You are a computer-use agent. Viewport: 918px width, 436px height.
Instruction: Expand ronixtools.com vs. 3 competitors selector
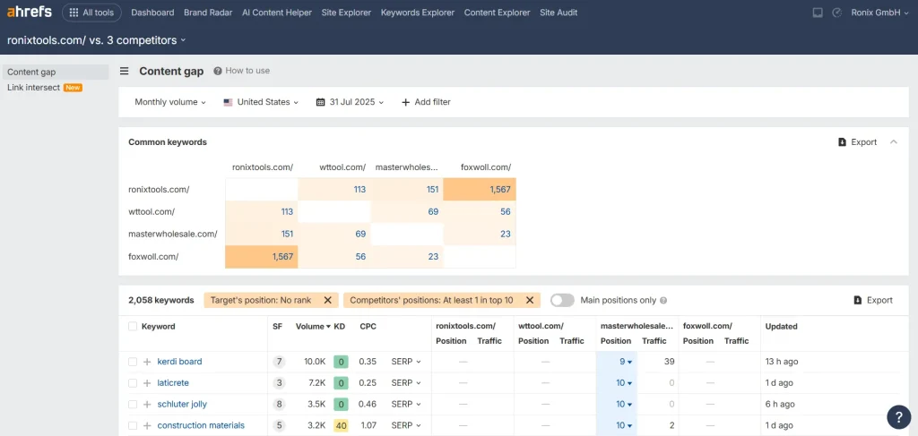97,40
